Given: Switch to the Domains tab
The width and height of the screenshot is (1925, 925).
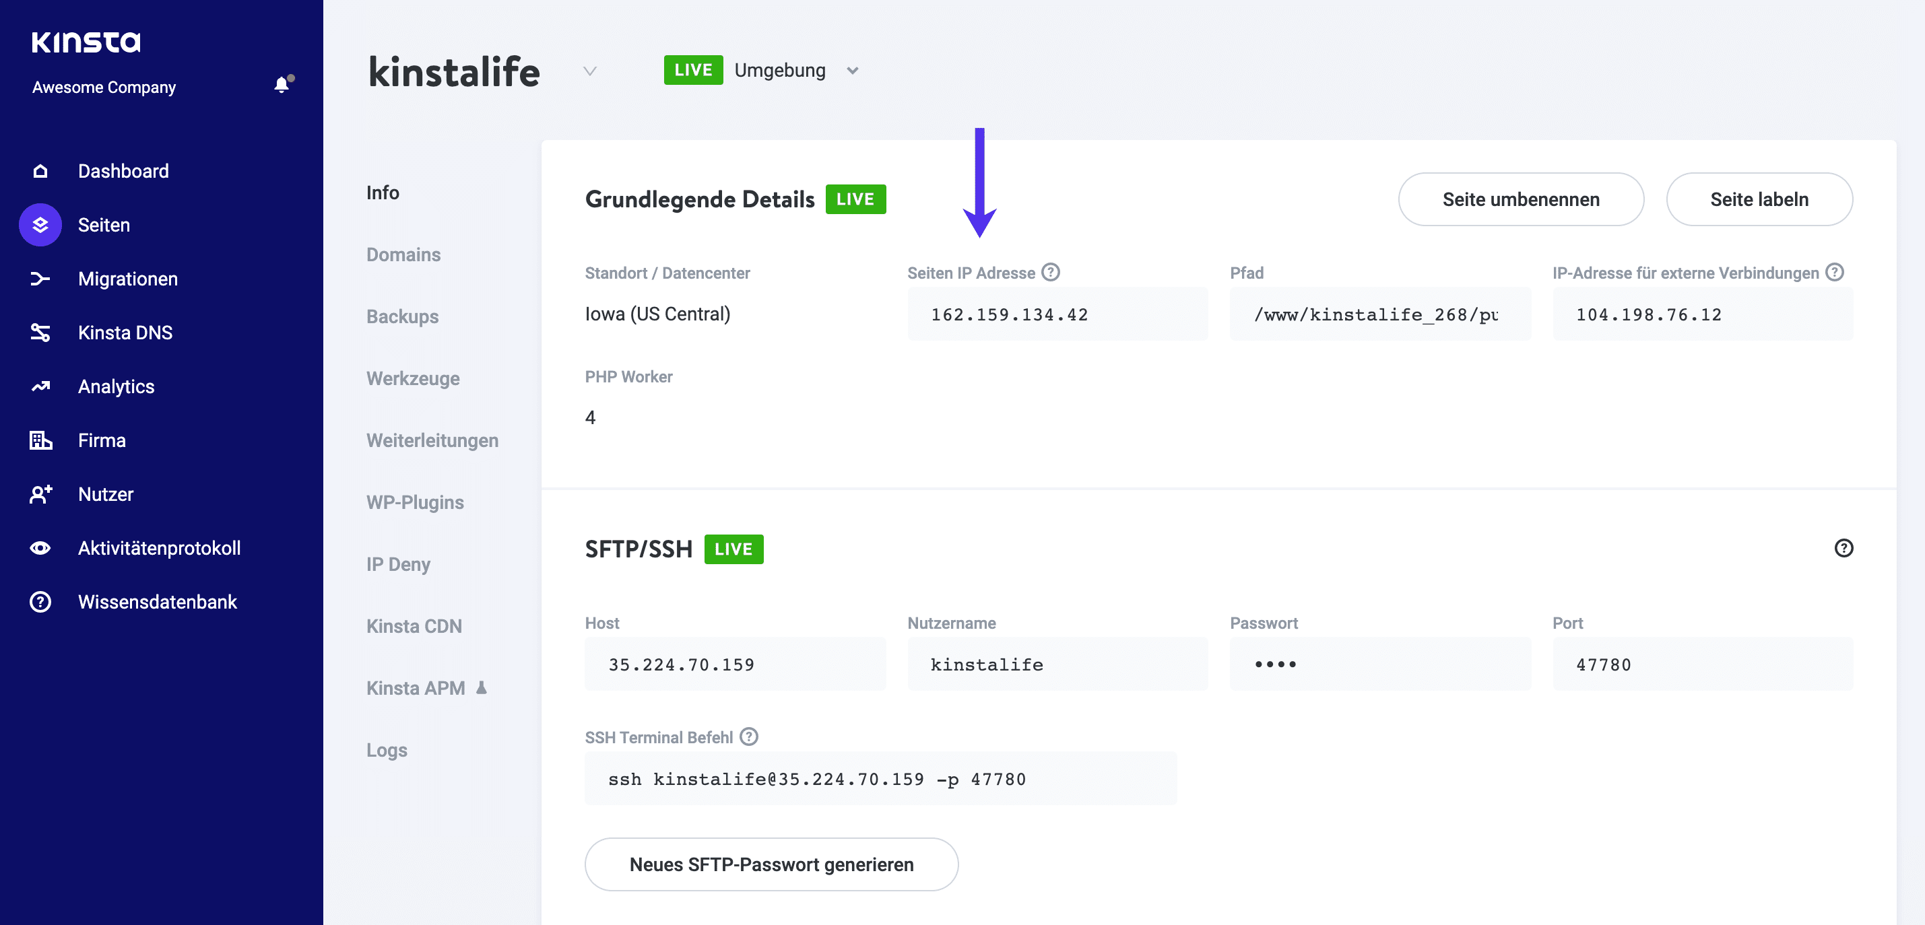Looking at the screenshot, I should (403, 254).
